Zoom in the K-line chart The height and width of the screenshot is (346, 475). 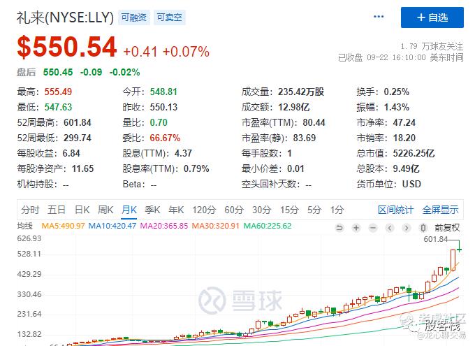pyautogui.click(x=356, y=227)
